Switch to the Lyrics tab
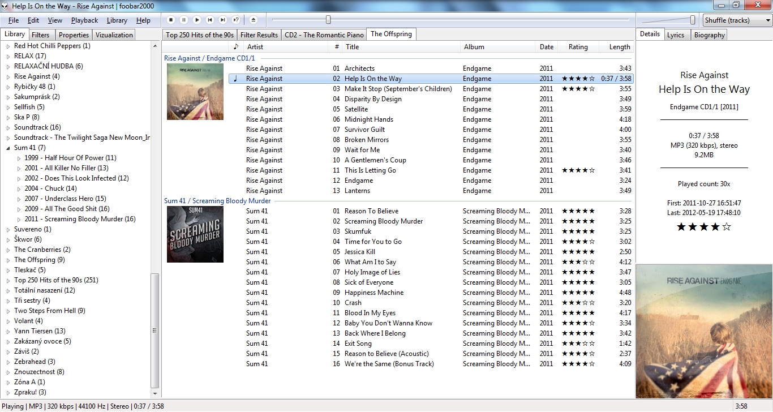 click(x=676, y=35)
